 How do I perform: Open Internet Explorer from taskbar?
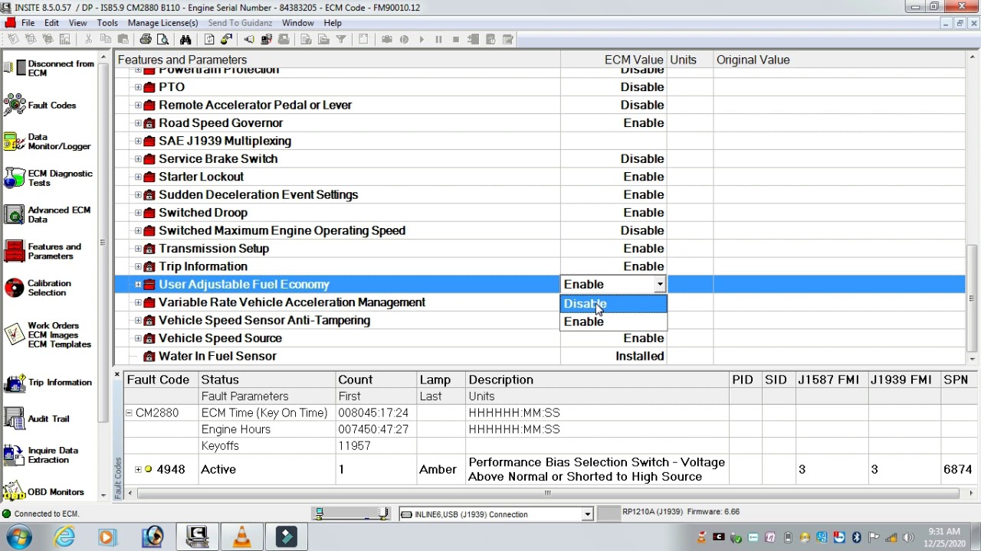pos(64,536)
